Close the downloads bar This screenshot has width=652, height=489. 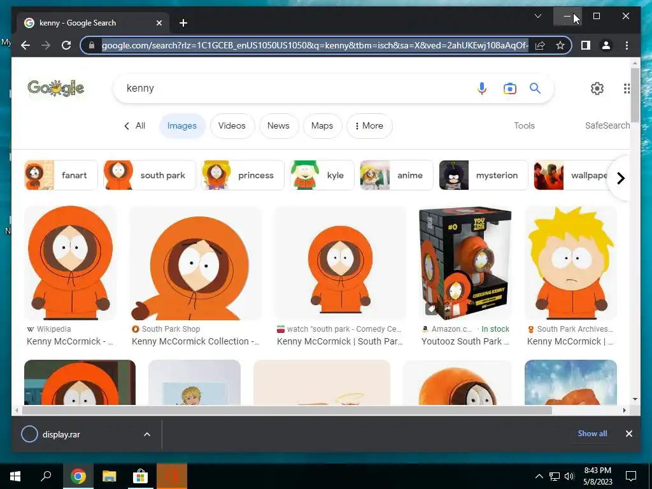point(628,434)
